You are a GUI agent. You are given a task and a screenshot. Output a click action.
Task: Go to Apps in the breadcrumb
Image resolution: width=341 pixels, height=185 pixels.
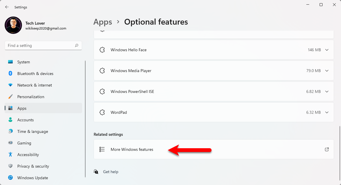(x=103, y=22)
